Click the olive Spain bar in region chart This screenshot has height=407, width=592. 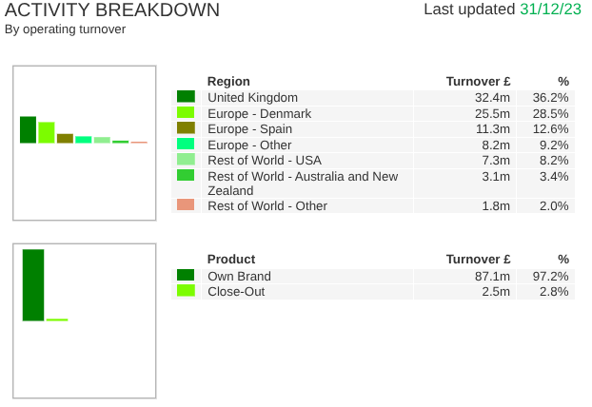(x=65, y=139)
